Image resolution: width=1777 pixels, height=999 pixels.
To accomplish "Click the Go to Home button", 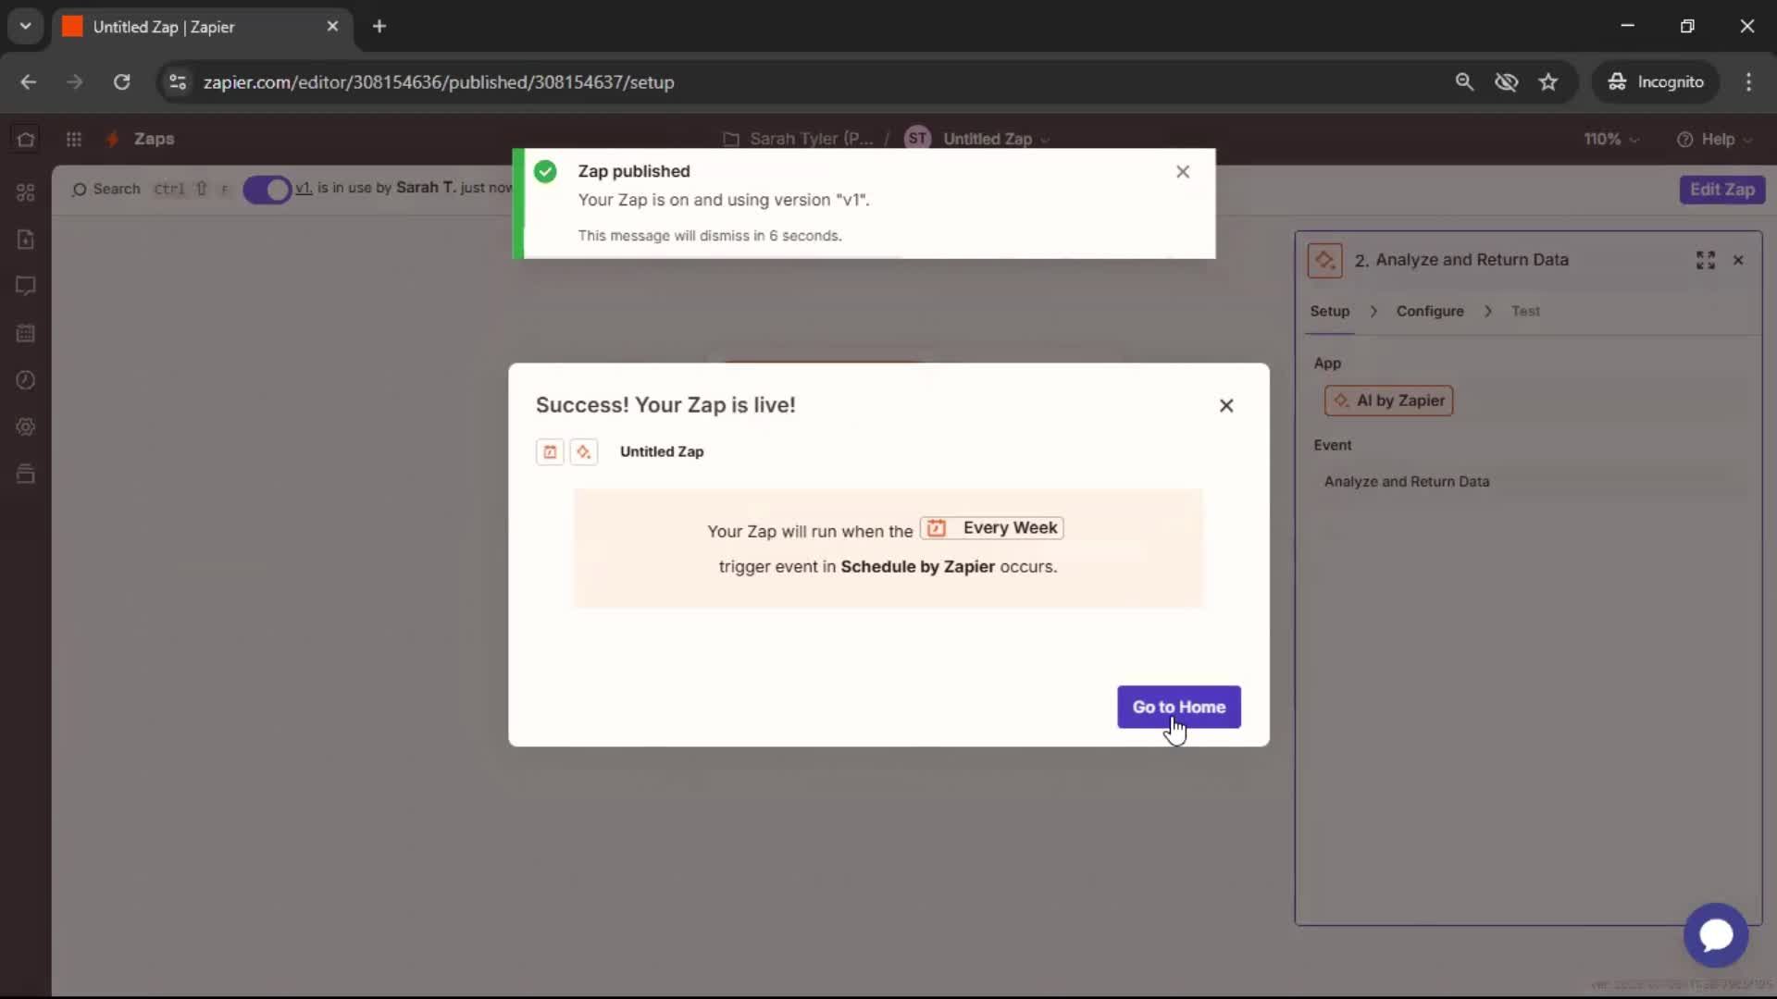I will tap(1178, 707).
